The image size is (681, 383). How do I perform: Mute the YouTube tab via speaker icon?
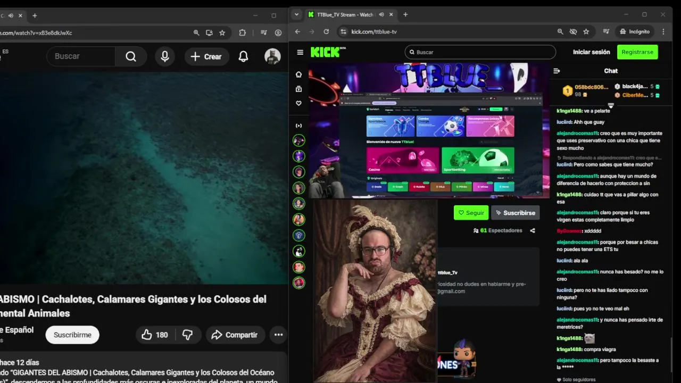coord(11,15)
